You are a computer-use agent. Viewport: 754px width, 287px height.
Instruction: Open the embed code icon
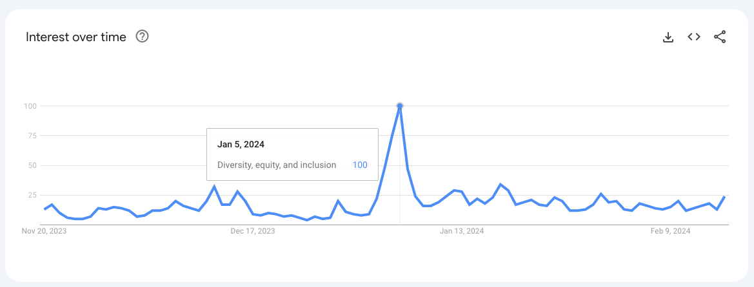click(x=694, y=37)
